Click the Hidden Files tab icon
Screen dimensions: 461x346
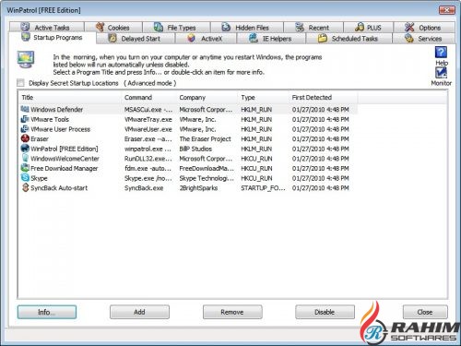click(226, 27)
